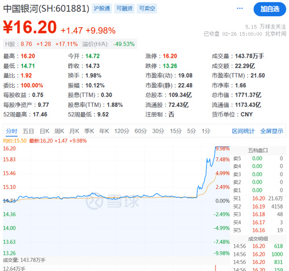The image size is (289, 271).
Task: Click the 52周最高 value 17.46
Action: pos(40,114)
